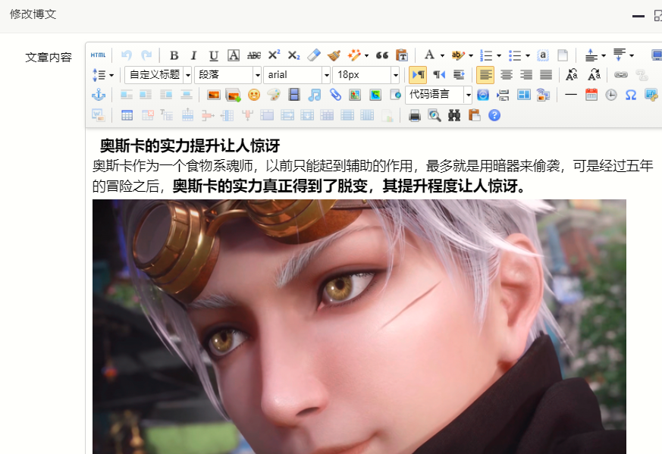Insert a horizontal rule

[571, 95]
